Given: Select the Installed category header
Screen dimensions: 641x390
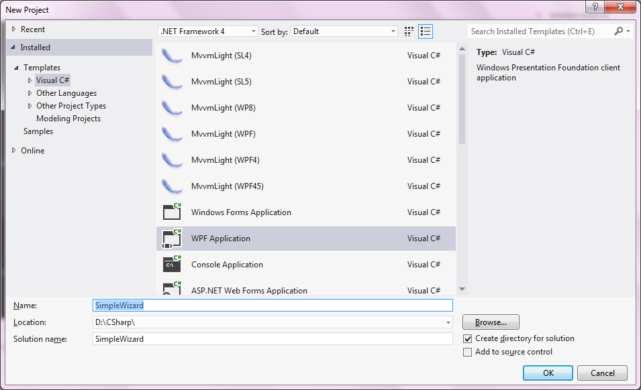Looking at the screenshot, I should (x=80, y=48).
